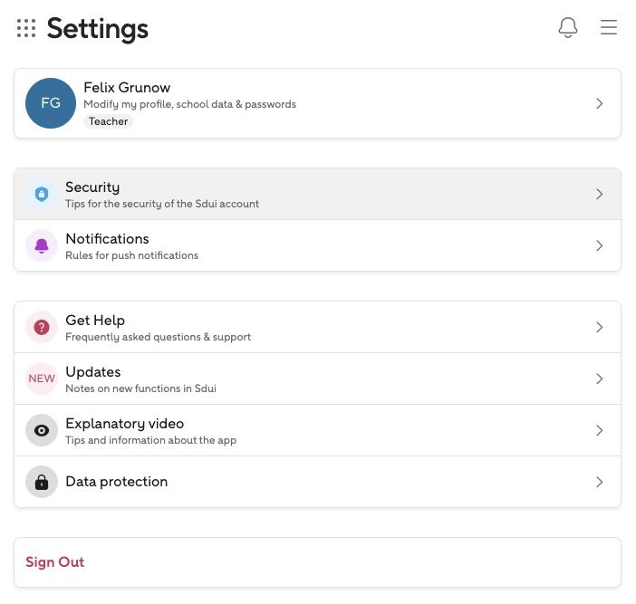Click the notification bell icon
The height and width of the screenshot is (604, 636).
click(x=568, y=28)
